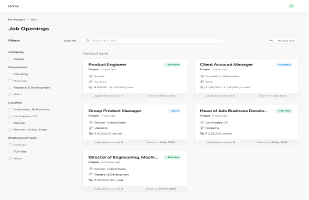Image resolution: width=309 pixels, height=200 pixels.
Task: Click department icon on Client Account Manager card
Action: pos(202,81)
